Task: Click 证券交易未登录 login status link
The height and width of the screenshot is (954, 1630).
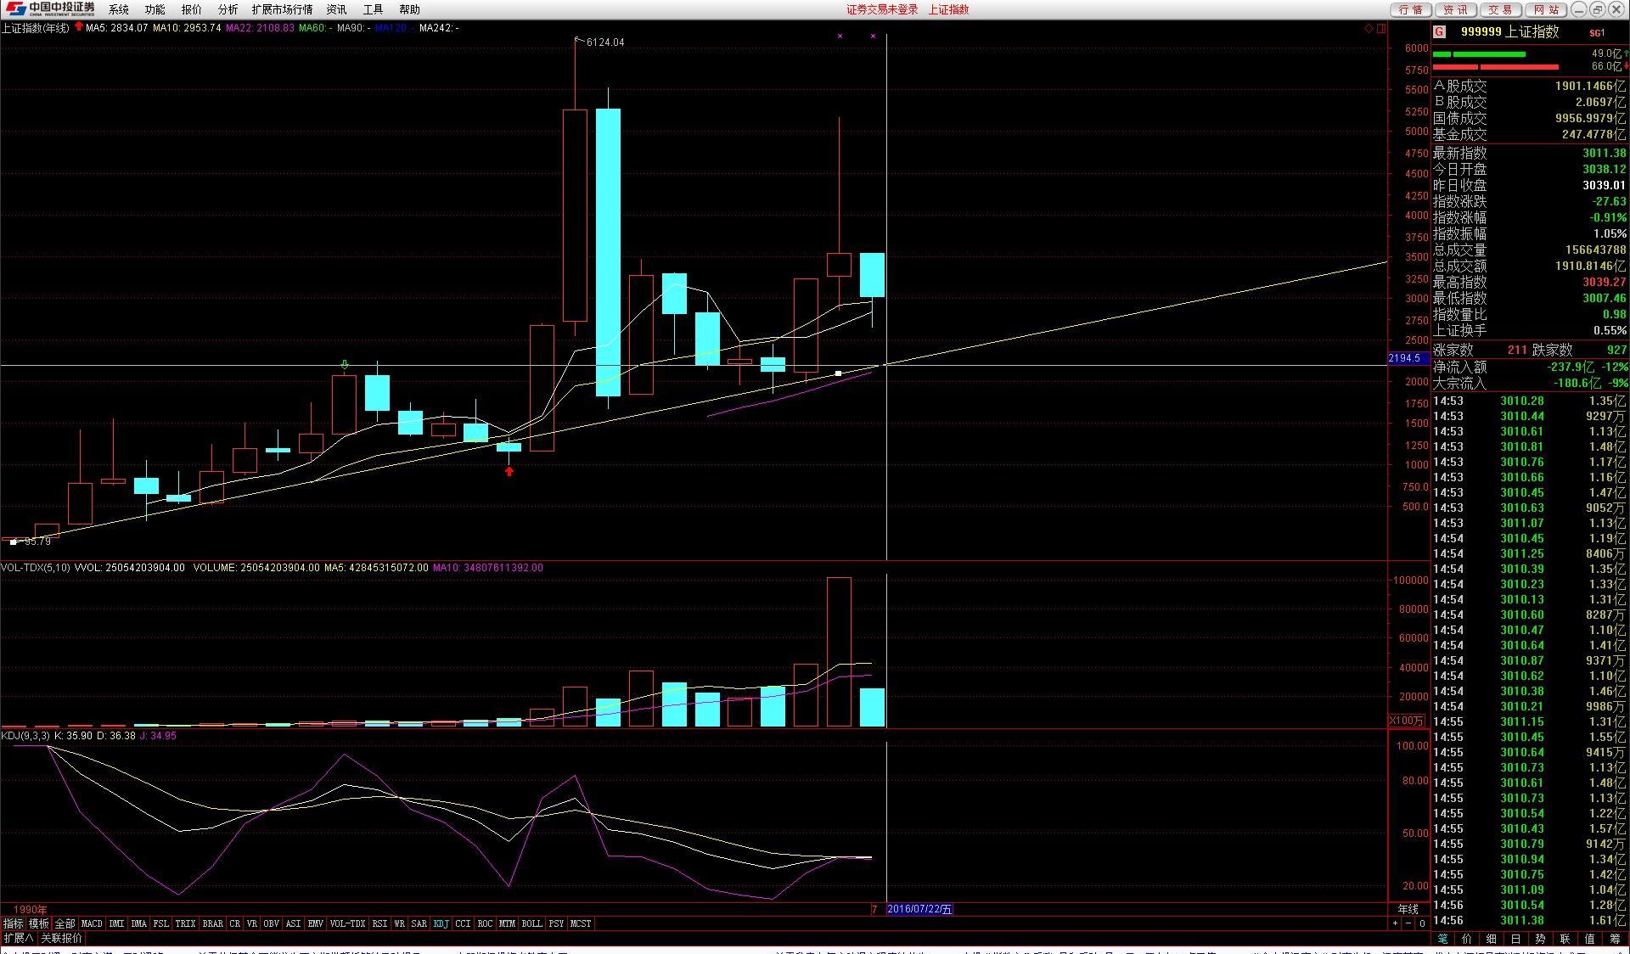Action: pos(882,9)
